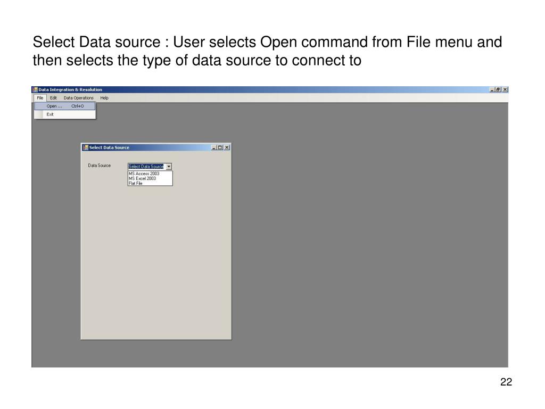Minimize the main Data Integration window
This screenshot has width=545, height=409.
[x=492, y=89]
